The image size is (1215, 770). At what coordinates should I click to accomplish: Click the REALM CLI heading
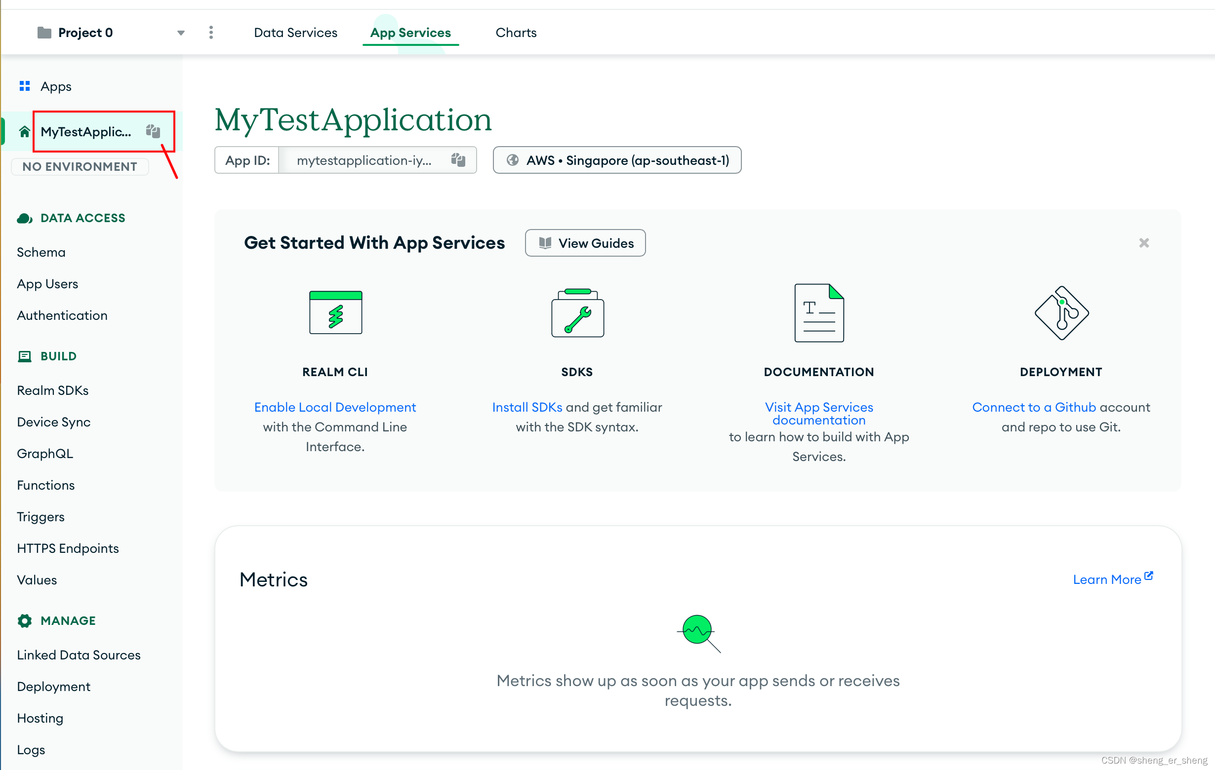pyautogui.click(x=335, y=372)
